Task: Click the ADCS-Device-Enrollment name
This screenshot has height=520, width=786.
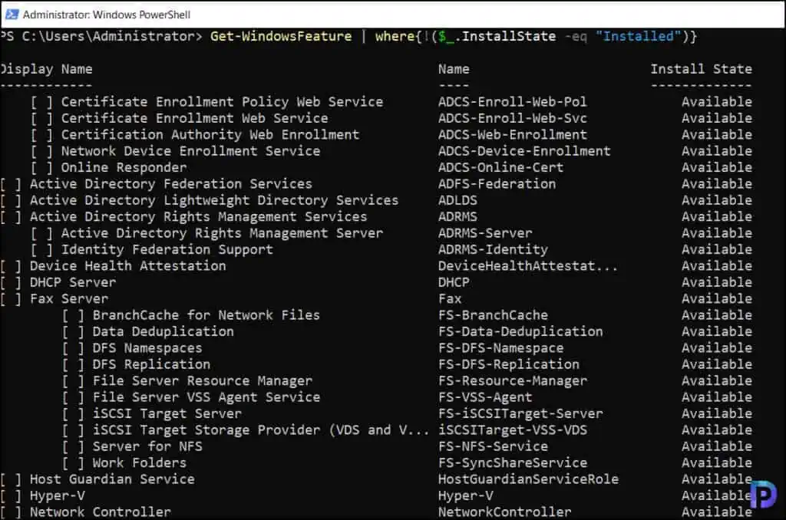Action: pos(524,151)
